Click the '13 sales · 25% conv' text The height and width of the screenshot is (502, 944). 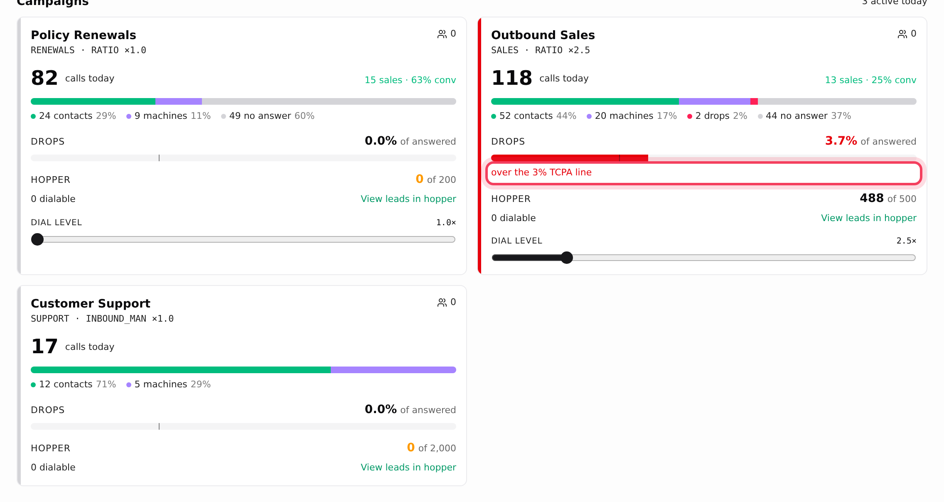coord(870,80)
